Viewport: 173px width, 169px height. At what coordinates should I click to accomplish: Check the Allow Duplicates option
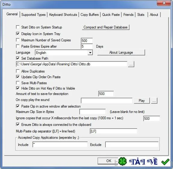[x=18, y=71]
